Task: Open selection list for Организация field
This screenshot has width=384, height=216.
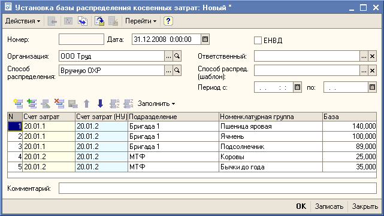Action: point(168,56)
